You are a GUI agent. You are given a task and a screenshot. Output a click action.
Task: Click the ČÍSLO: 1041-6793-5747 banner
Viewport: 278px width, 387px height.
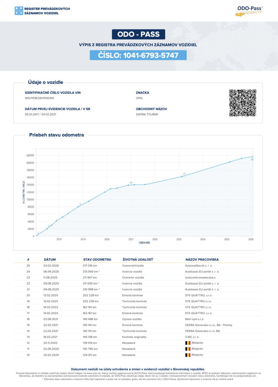pyautogui.click(x=138, y=55)
